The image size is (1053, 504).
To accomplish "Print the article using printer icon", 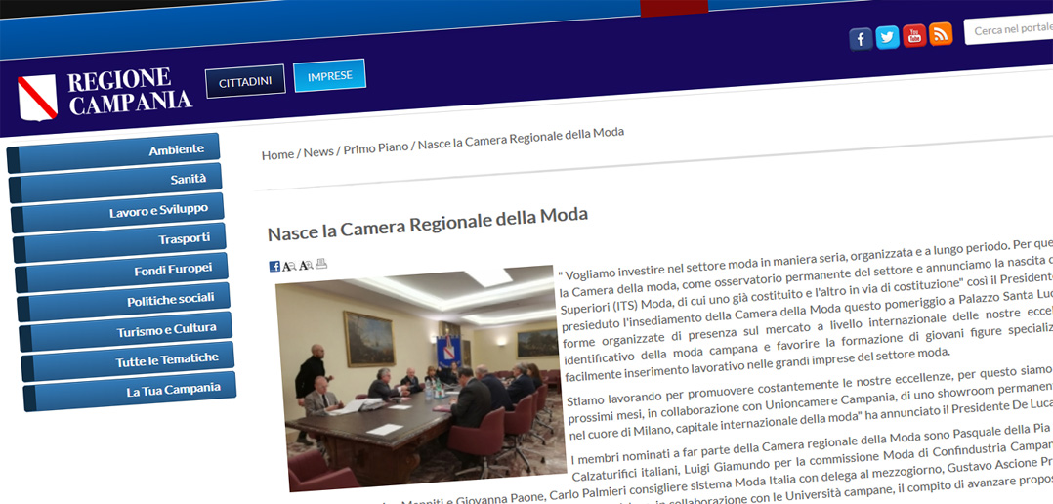I will 321,264.
